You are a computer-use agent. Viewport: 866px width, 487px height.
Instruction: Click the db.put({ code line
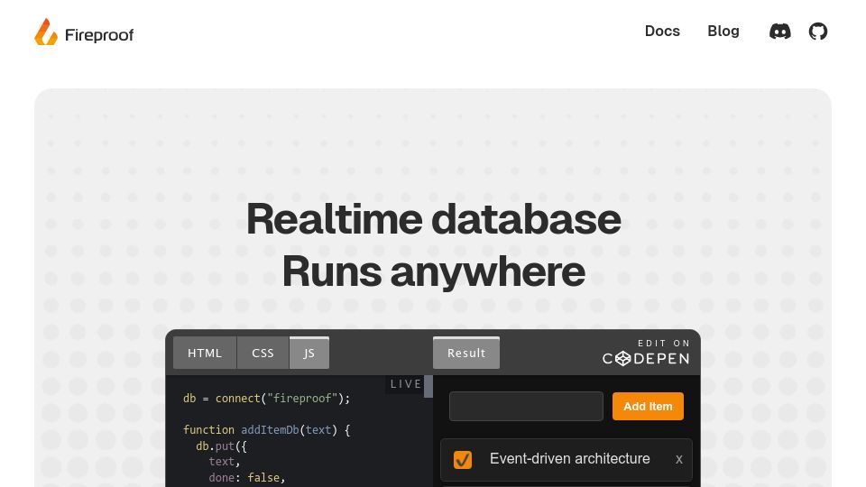(222, 446)
